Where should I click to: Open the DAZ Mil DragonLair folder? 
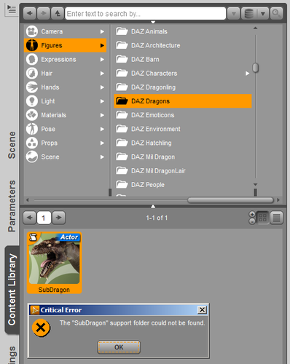[x=183, y=171]
